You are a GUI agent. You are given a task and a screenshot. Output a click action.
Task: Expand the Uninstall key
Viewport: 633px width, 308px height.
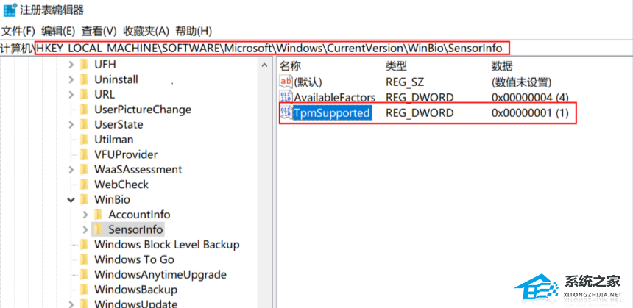point(71,80)
